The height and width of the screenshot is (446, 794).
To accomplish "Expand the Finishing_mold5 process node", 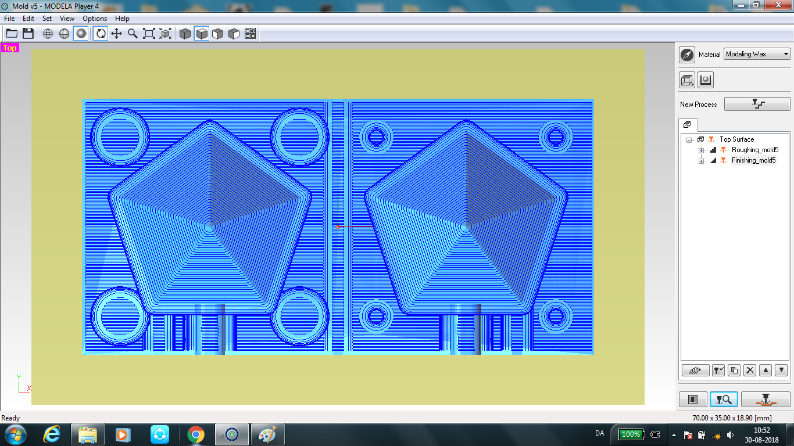I will coord(701,161).
